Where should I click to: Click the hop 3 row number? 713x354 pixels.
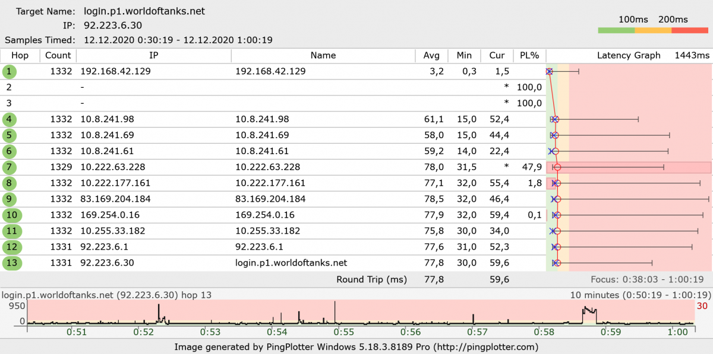[9, 104]
